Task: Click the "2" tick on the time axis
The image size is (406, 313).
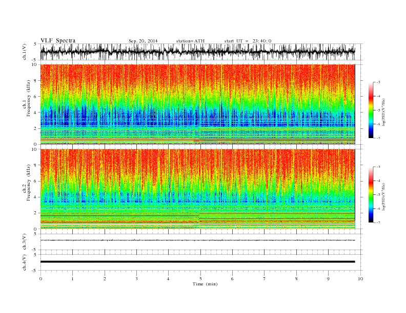Action: point(105,279)
